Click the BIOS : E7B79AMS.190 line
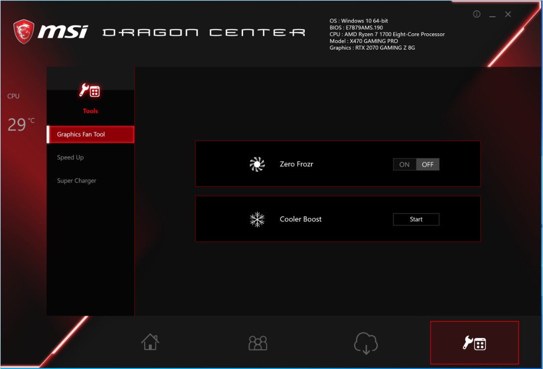The image size is (543, 369). (356, 27)
